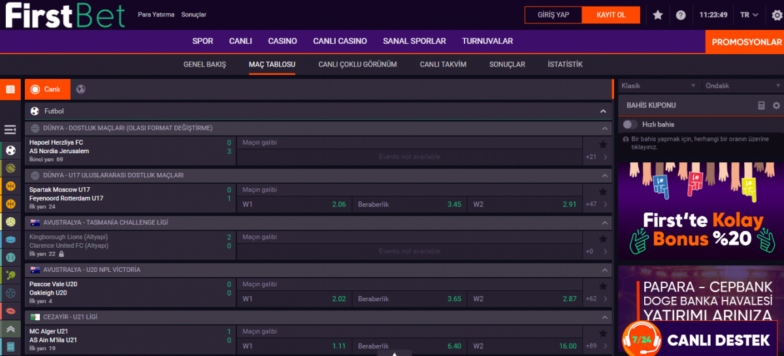Image resolution: width=784 pixels, height=356 pixels.
Task: Click the KAYIT OL register button
Action: (611, 15)
